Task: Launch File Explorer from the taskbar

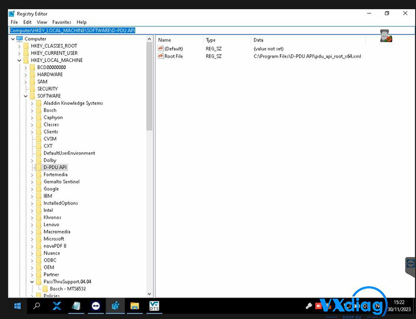Action: (x=135, y=306)
